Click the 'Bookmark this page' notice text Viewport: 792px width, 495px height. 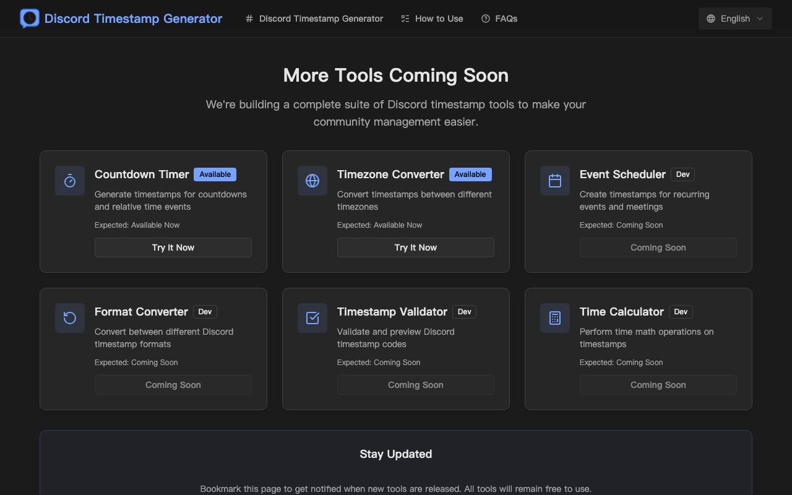(396, 489)
